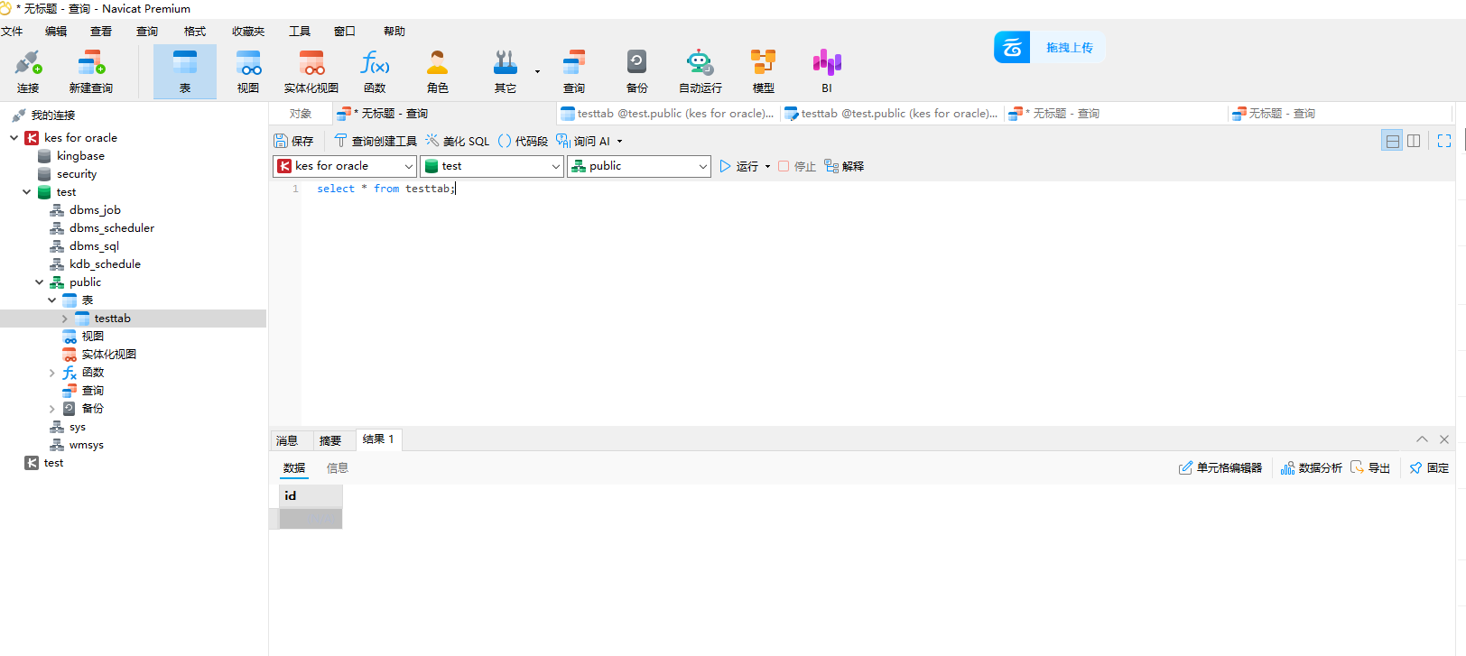Select the dbms_scheduler schema
The width and height of the screenshot is (1466, 656).
[112, 228]
